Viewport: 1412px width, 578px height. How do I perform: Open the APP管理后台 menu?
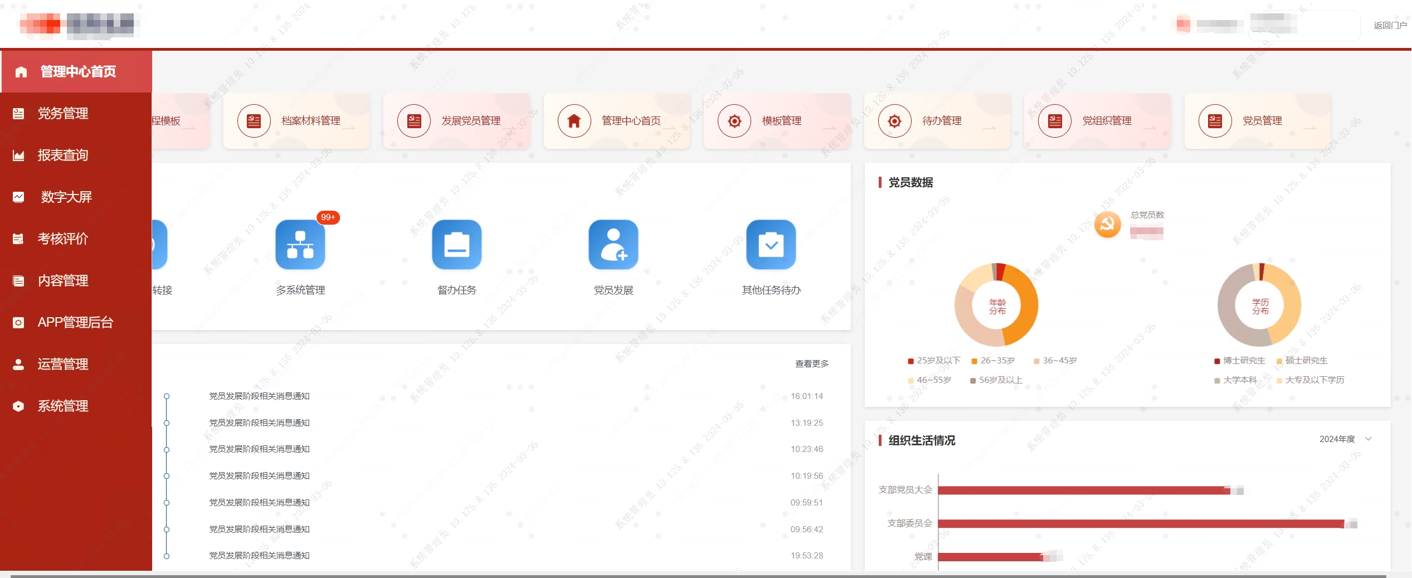(76, 323)
